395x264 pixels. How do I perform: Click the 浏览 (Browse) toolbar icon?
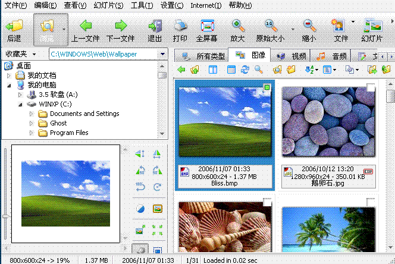point(47,26)
